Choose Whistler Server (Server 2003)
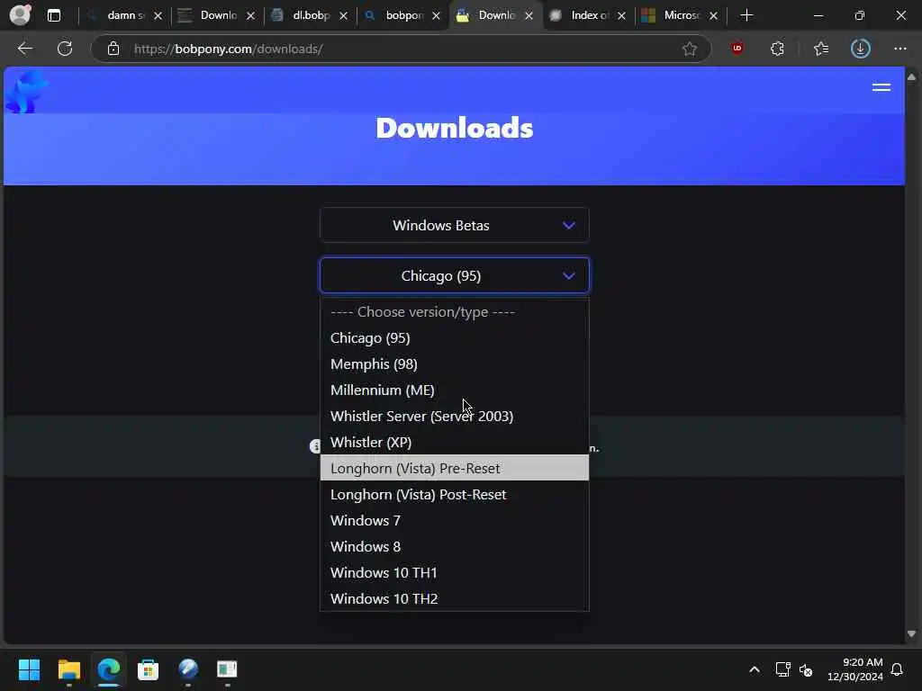The image size is (922, 691). pyautogui.click(x=454, y=416)
